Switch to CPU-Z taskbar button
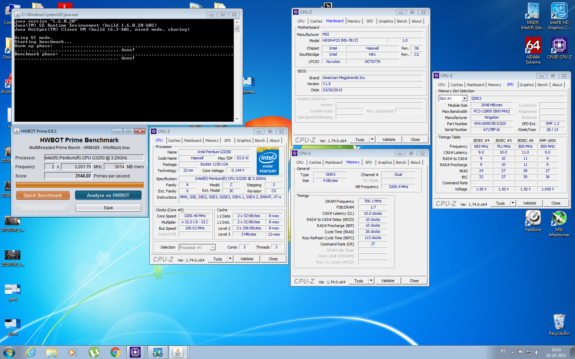 click(x=135, y=352)
